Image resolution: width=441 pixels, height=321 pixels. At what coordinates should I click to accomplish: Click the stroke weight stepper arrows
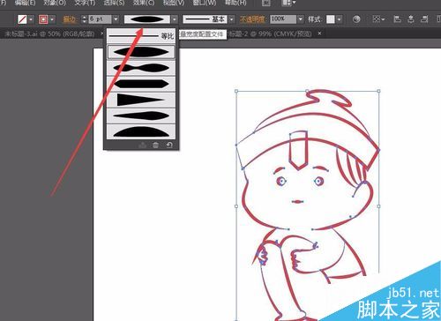click(x=85, y=19)
